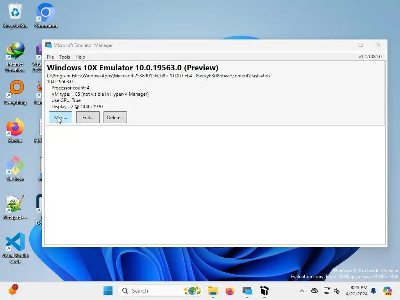The height and width of the screenshot is (300, 400).
Task: Click the Windows 10X Emulator title heading
Action: coord(133,68)
